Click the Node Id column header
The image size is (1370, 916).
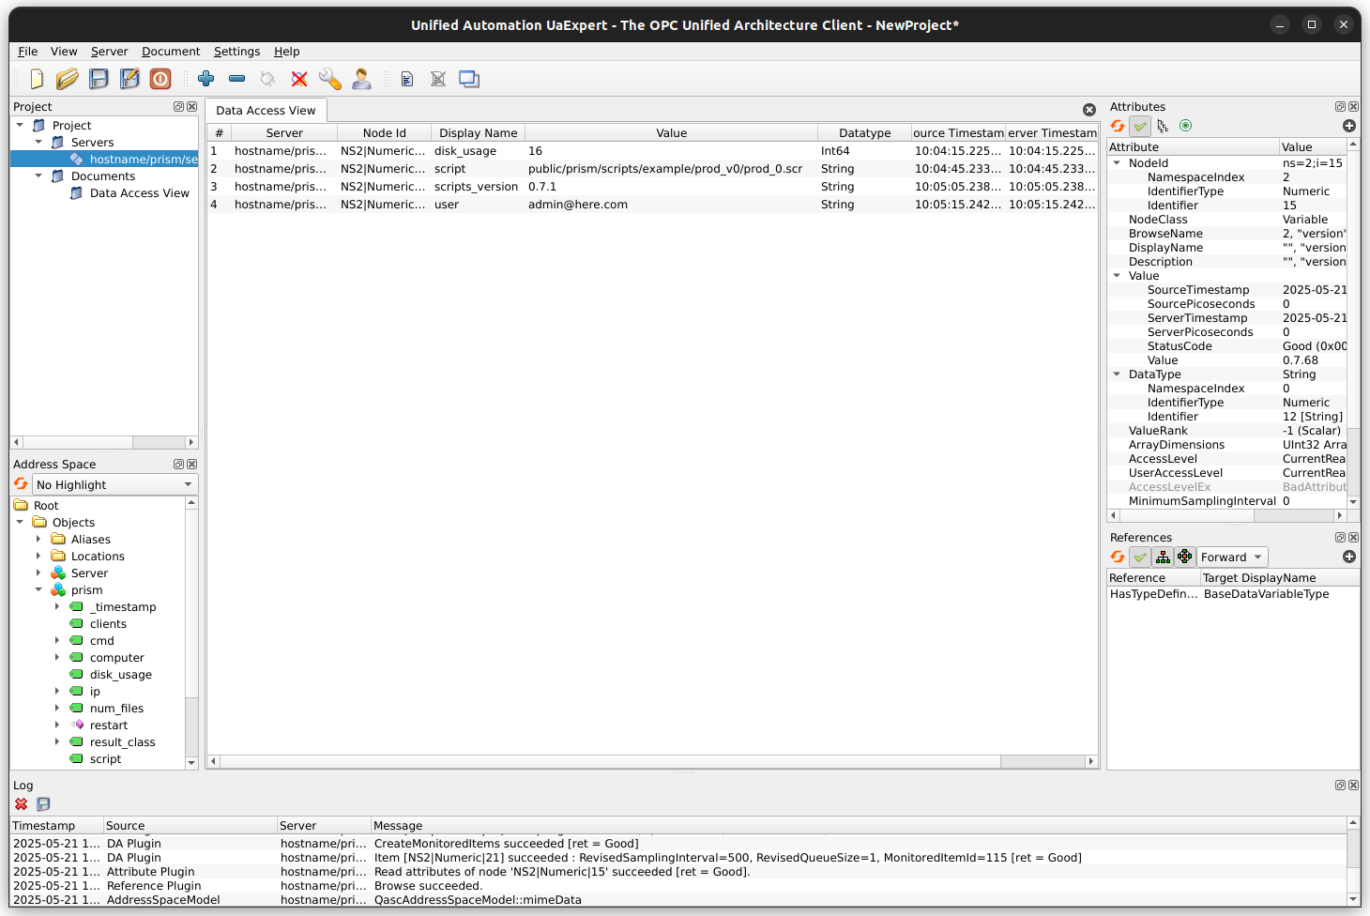pyautogui.click(x=384, y=133)
